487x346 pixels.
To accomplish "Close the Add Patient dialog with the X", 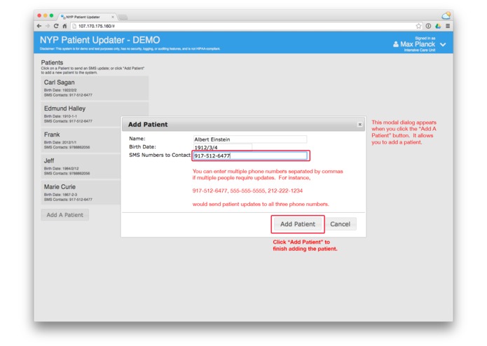I will click(359, 125).
